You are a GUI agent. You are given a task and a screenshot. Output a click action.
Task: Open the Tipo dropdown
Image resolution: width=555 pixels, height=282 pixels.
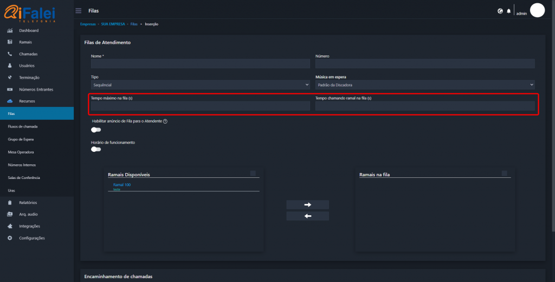pyautogui.click(x=201, y=85)
